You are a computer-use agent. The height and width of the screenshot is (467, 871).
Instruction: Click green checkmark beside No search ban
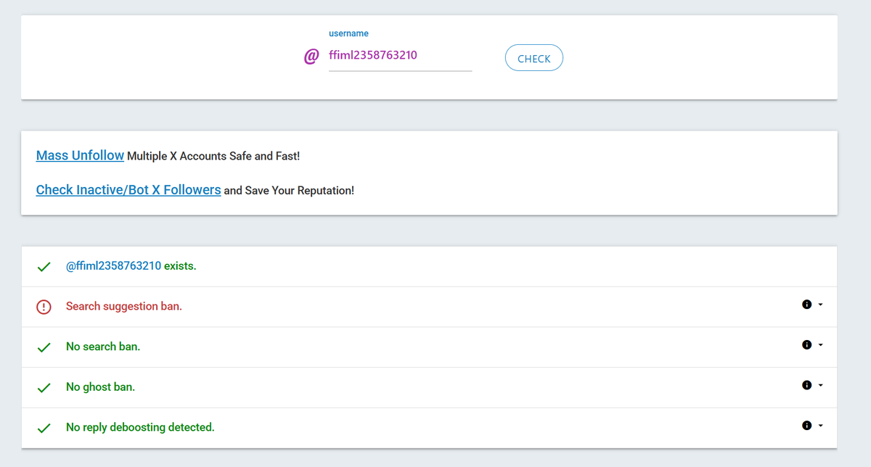[44, 347]
